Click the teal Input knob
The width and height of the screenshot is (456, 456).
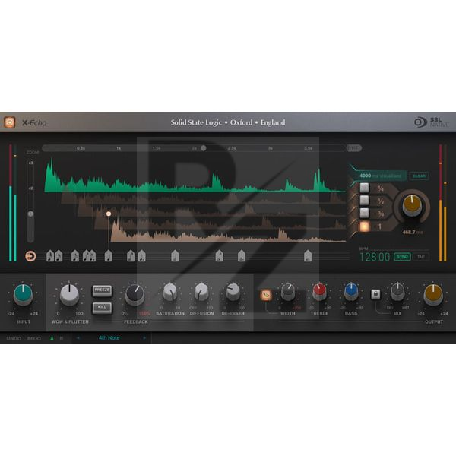pyautogui.click(x=24, y=294)
